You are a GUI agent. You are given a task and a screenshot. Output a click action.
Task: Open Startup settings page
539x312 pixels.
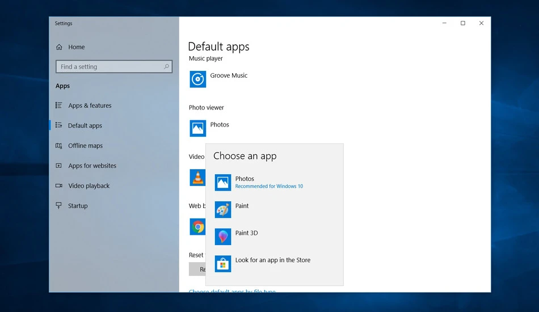click(78, 206)
